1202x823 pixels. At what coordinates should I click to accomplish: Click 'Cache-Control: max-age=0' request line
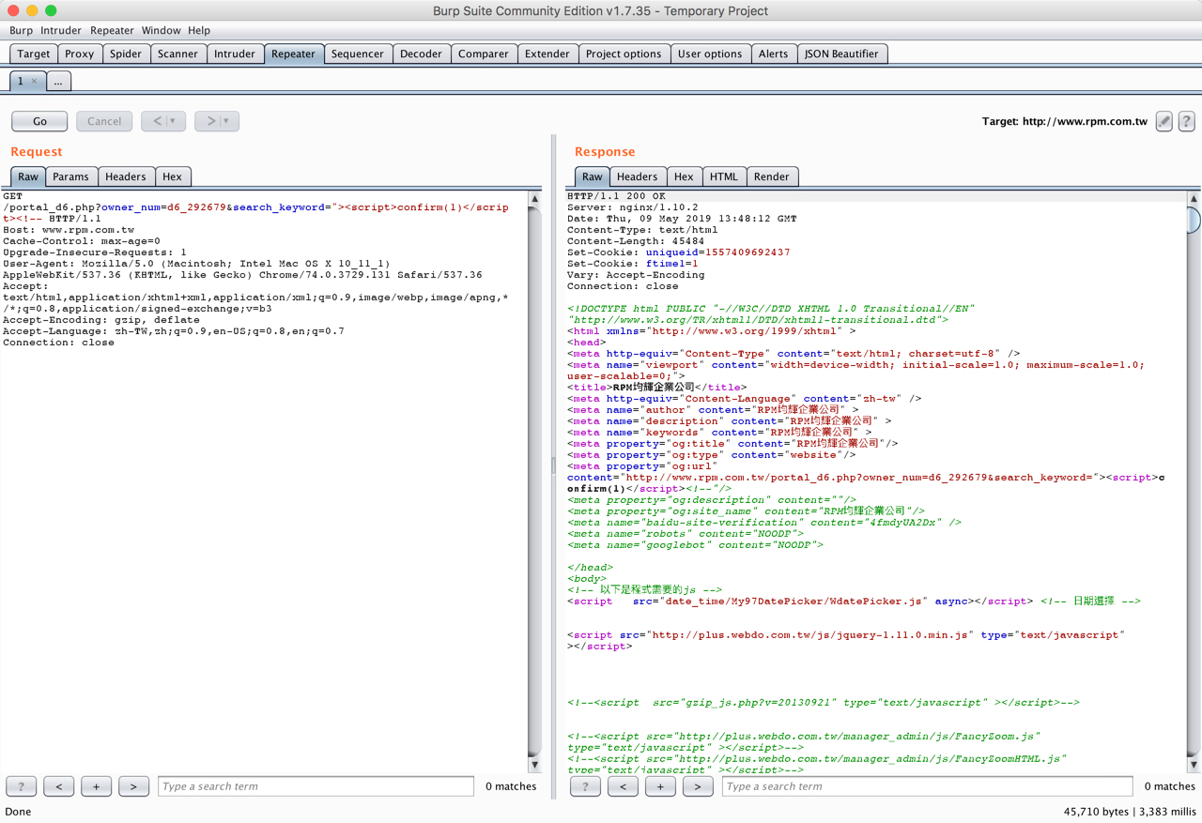click(x=82, y=241)
